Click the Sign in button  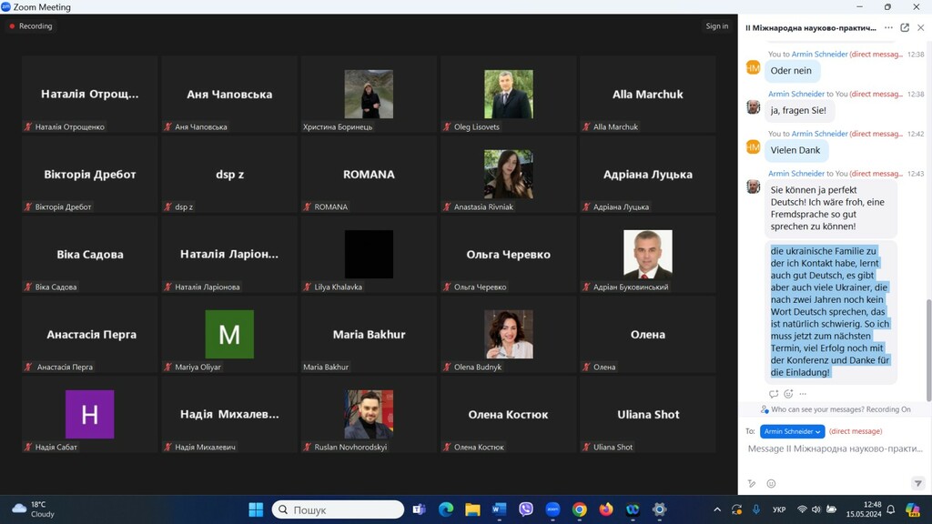(716, 26)
